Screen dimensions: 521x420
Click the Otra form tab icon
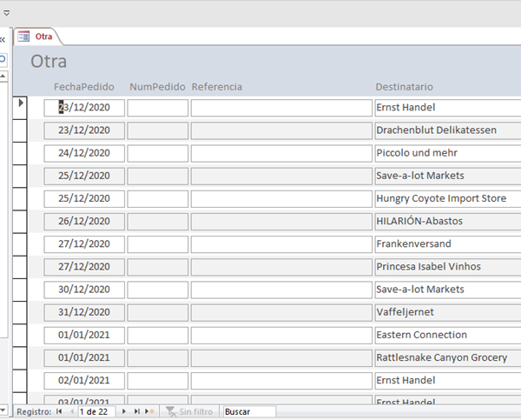[x=23, y=37]
